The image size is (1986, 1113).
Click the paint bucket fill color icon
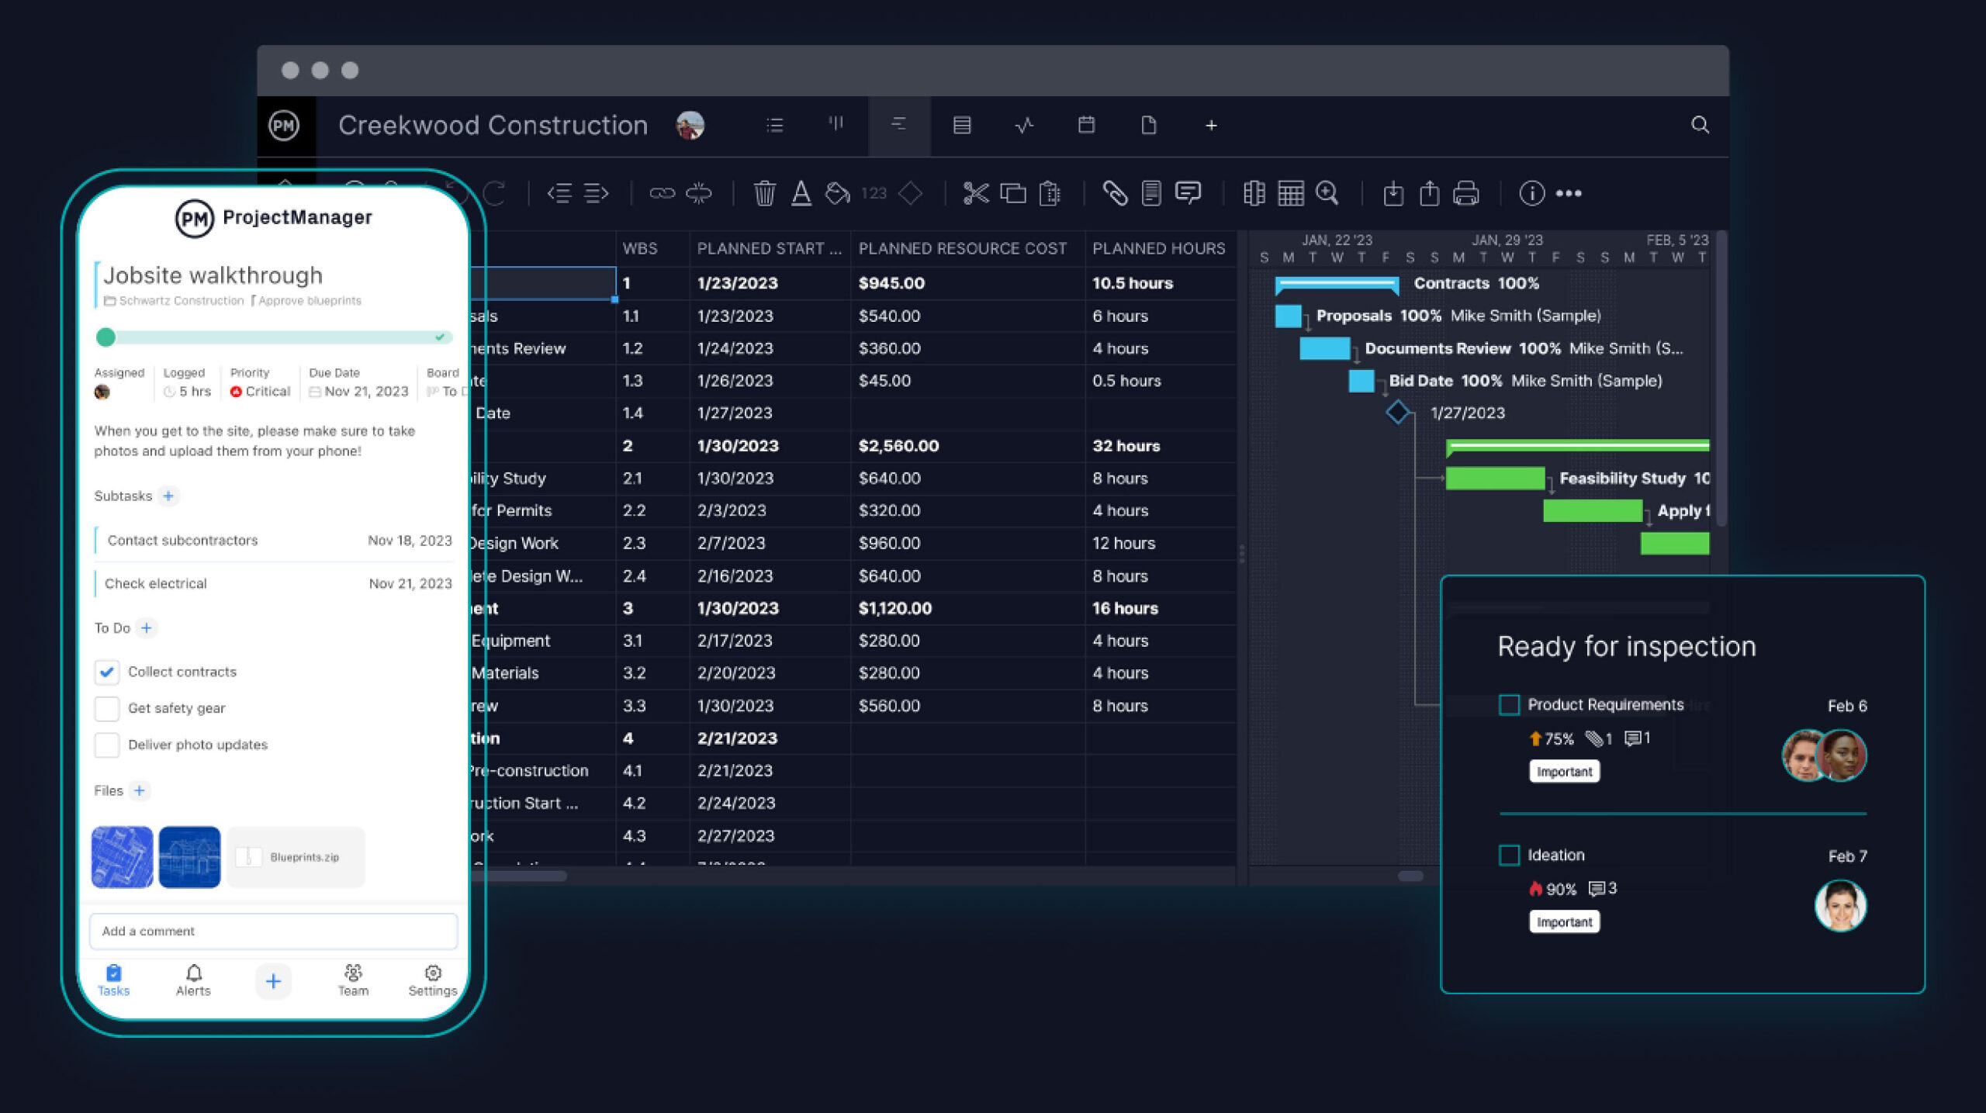tap(837, 193)
